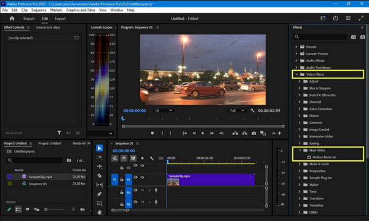This screenshot has width=369, height=221.
Task: Select the Slip tool
Action: coord(99,185)
